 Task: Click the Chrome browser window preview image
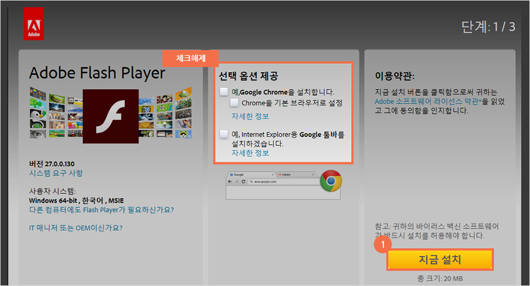pos(283,185)
